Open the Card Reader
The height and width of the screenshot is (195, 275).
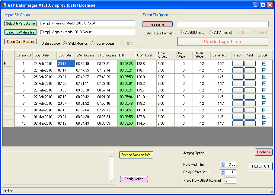[x=21, y=41]
